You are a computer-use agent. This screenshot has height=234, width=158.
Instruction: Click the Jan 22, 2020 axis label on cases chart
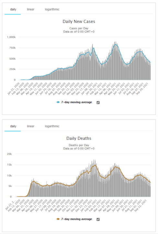(x=14, y=89)
